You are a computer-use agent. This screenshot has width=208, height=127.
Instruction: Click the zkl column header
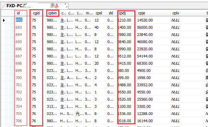click(111, 13)
